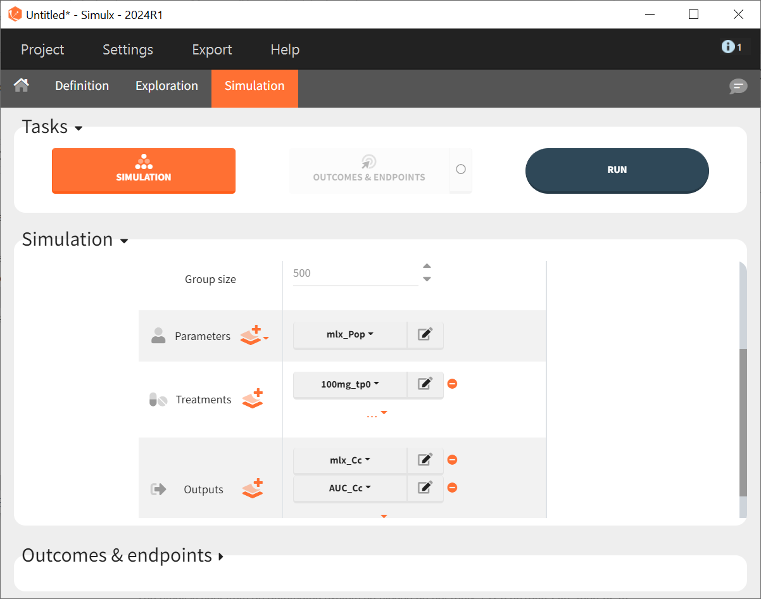Click the orange SIMULATION task button
Viewport: 761px width, 599px height.
click(144, 170)
